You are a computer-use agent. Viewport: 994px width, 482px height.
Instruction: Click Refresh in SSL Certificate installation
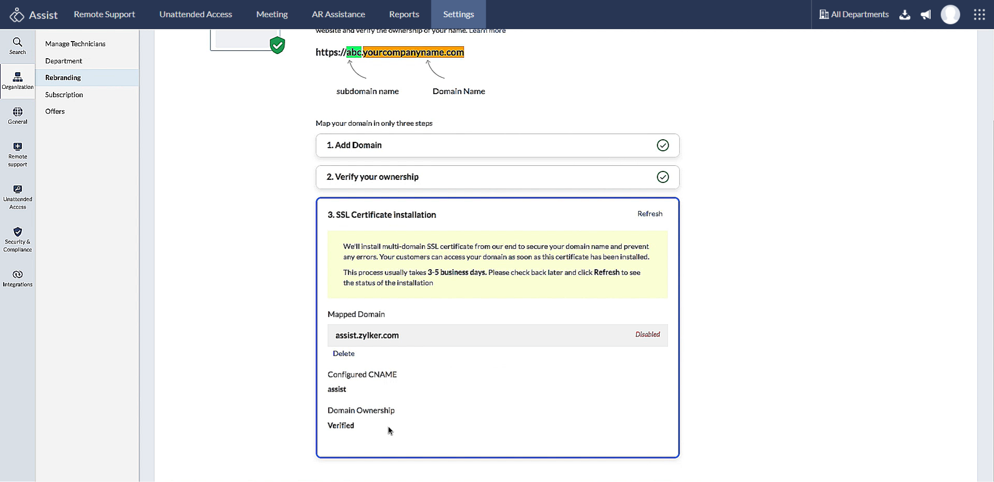tap(649, 213)
